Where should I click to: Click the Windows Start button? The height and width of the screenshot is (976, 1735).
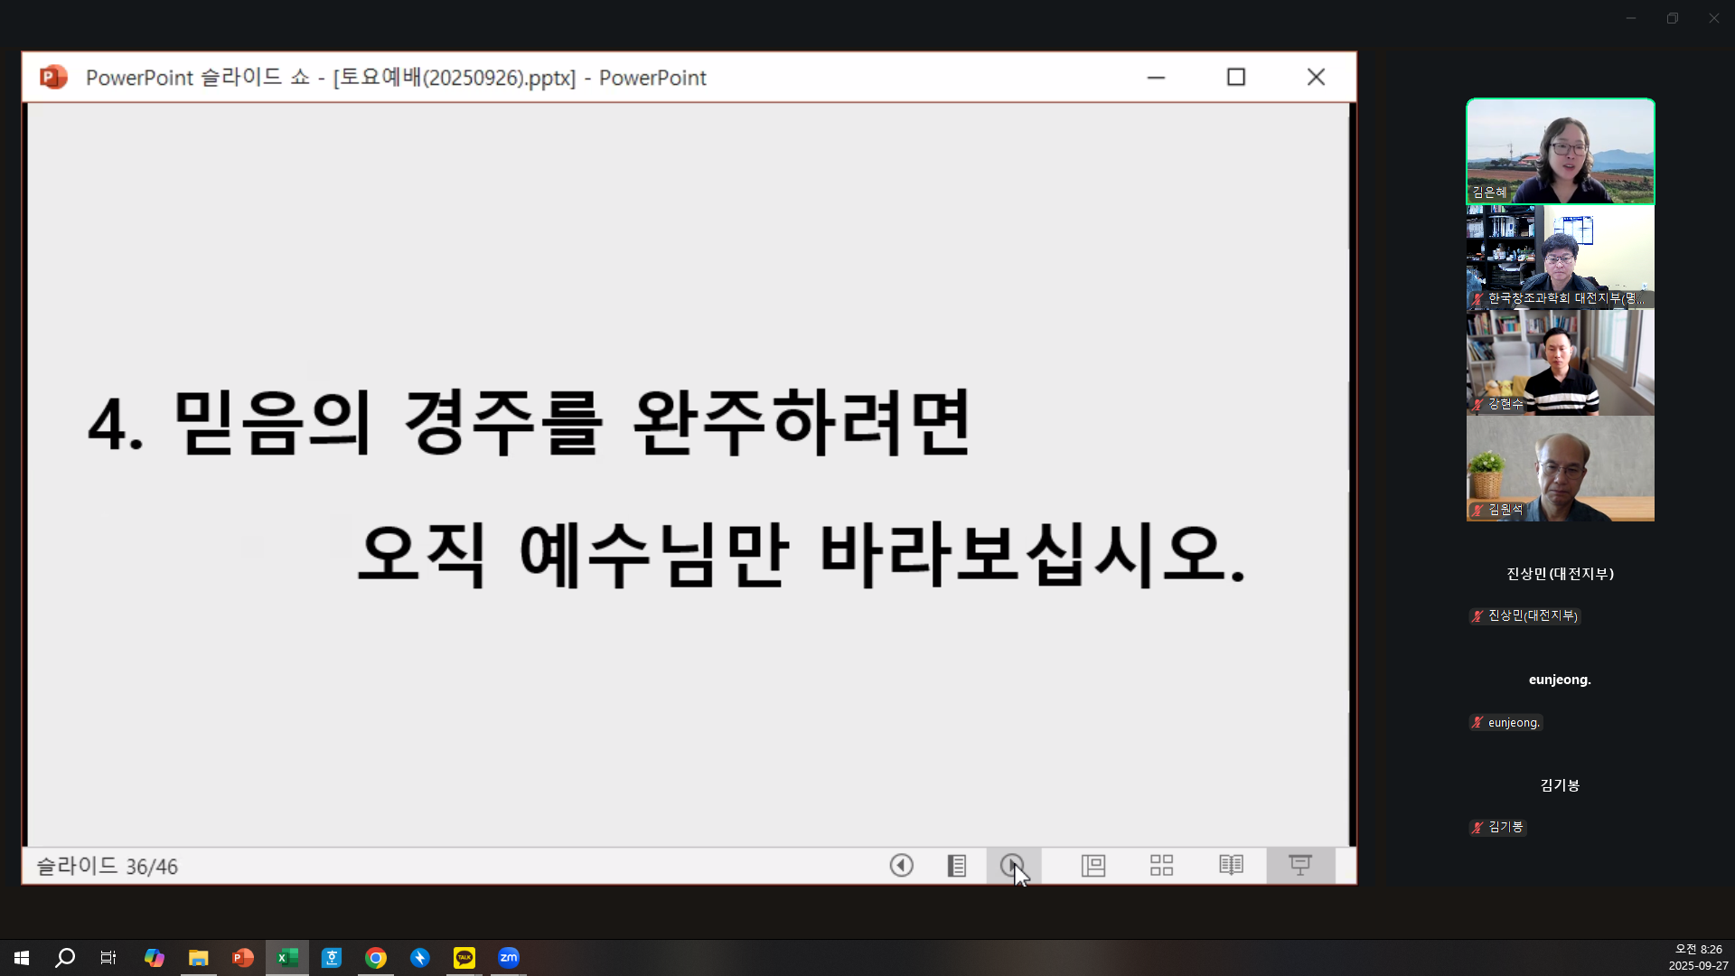click(20, 958)
